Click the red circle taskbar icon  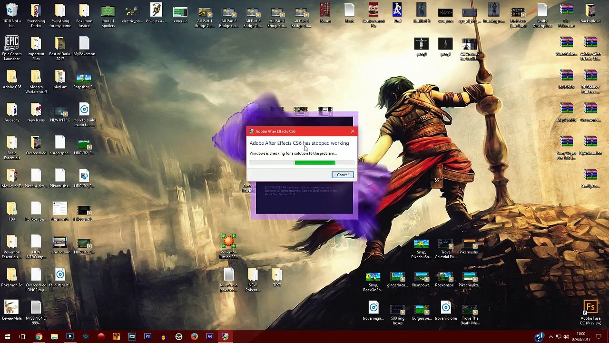(101, 337)
